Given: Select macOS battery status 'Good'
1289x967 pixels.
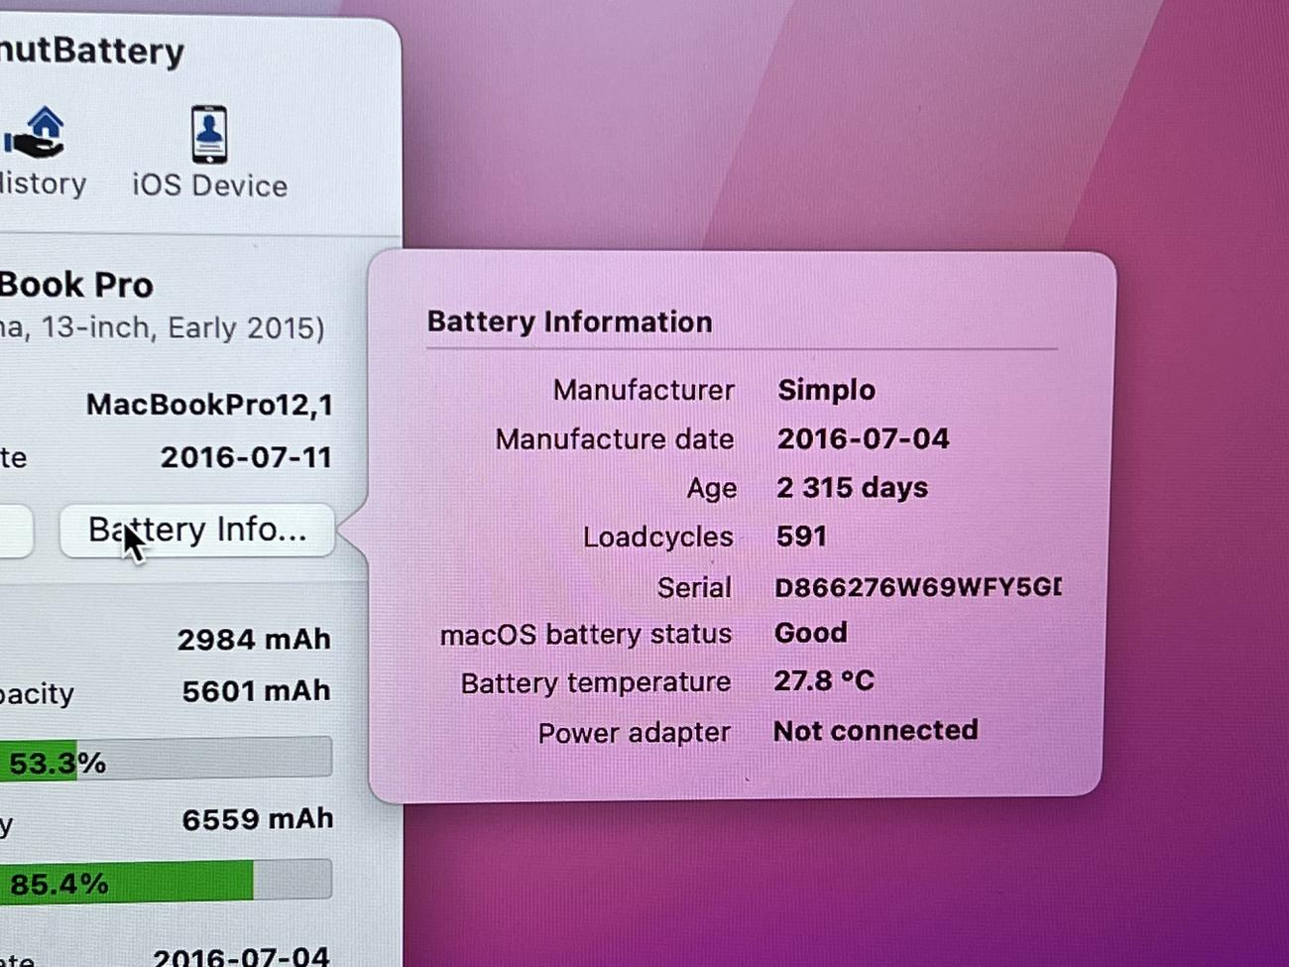Looking at the screenshot, I should click(810, 633).
